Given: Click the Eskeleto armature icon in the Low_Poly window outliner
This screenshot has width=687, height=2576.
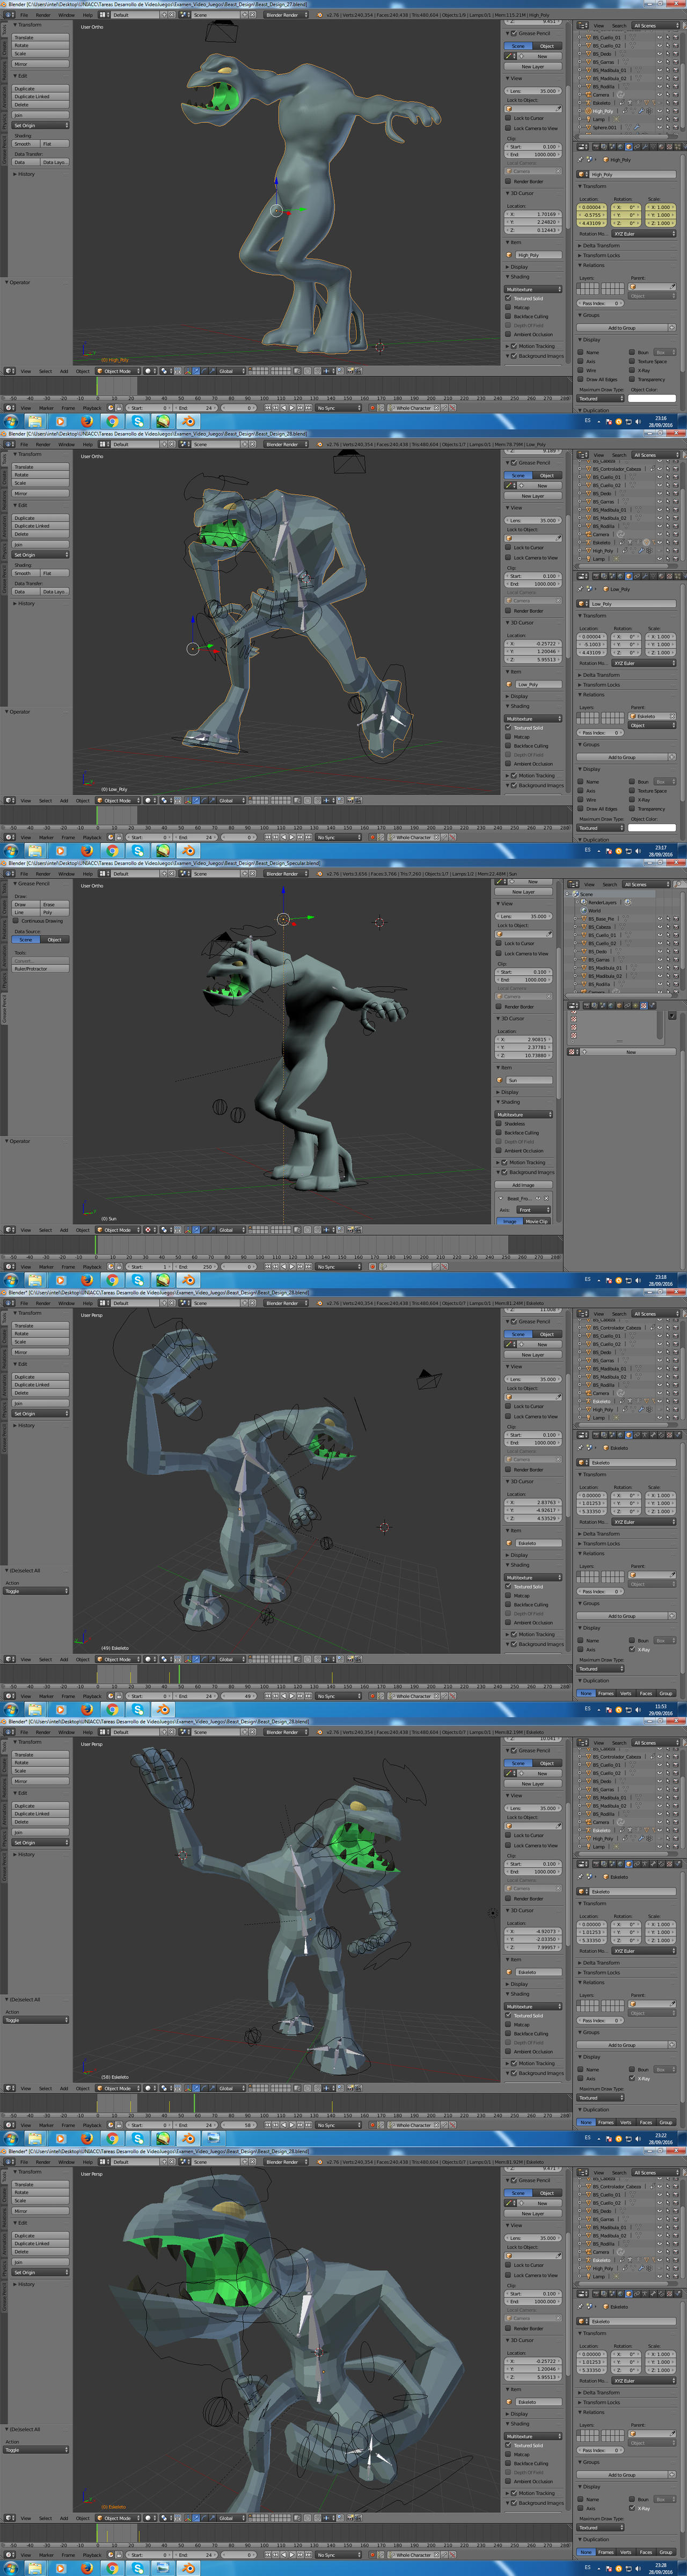Looking at the screenshot, I should click(589, 543).
